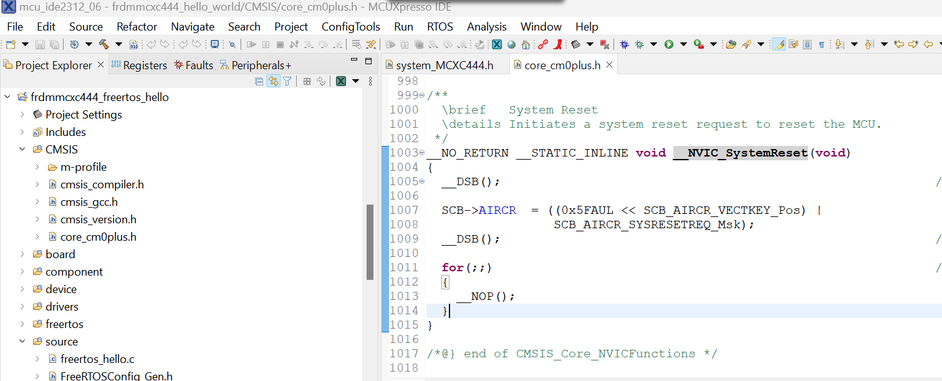Open the RTOS menu
Screen dimensions: 942x381
click(x=440, y=26)
